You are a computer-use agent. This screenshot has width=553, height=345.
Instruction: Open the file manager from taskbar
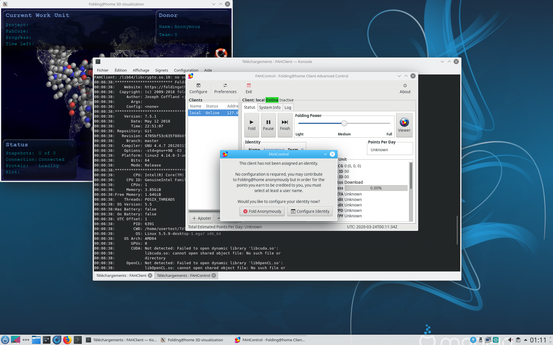[36, 340]
